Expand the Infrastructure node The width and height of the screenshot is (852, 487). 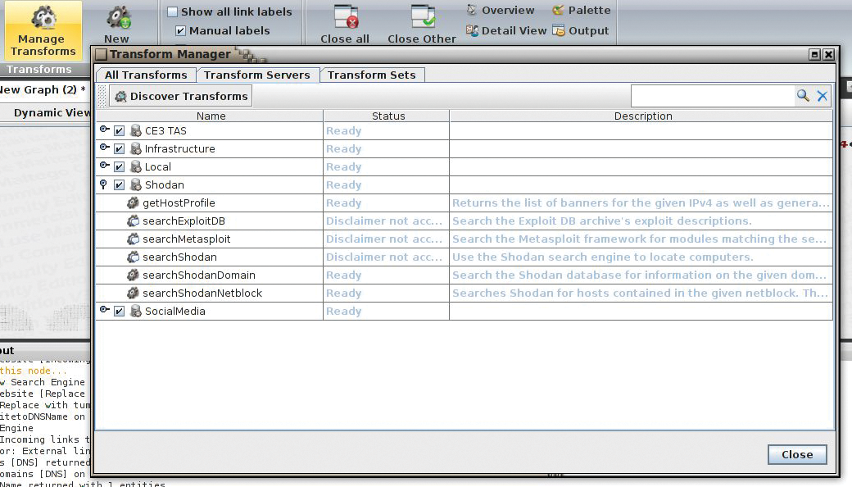(x=104, y=148)
